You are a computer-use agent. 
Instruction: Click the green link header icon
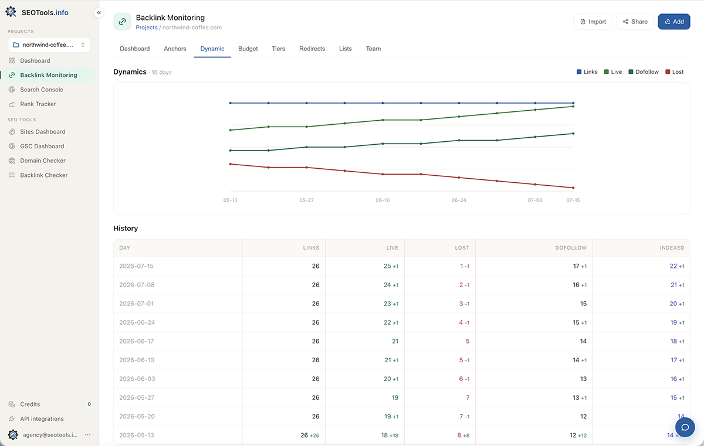click(x=122, y=22)
